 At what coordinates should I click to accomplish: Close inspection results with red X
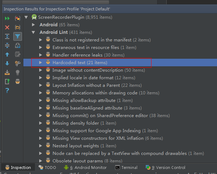(x=7, y=27)
